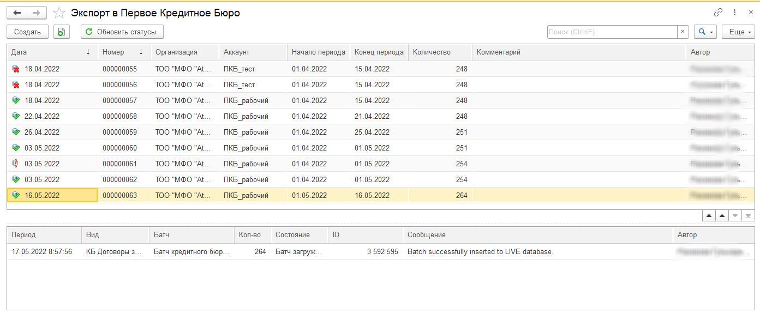Jump to the first row of the list
Image resolution: width=760 pixels, height=313 pixels.
click(709, 215)
